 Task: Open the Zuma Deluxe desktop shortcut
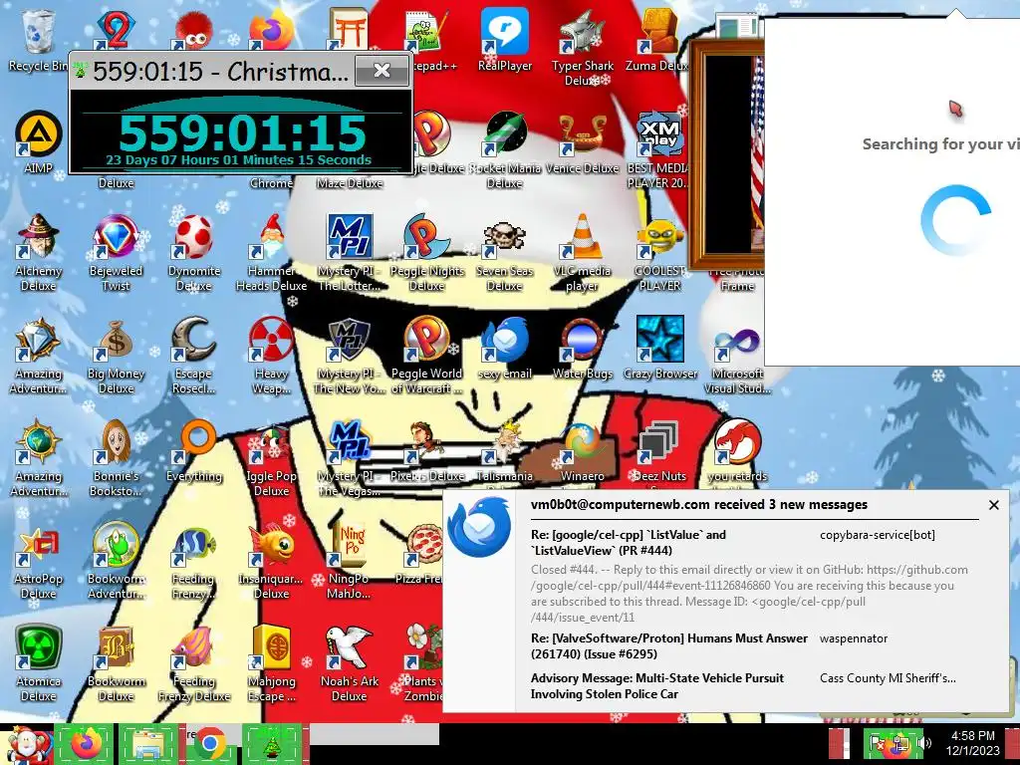pyautogui.click(x=659, y=39)
